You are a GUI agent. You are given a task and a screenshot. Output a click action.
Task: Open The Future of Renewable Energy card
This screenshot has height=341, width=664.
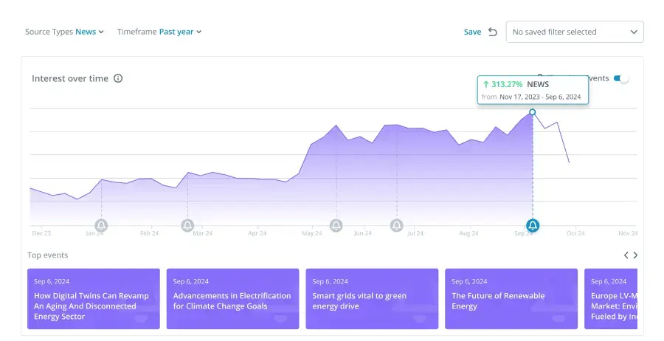(511, 299)
